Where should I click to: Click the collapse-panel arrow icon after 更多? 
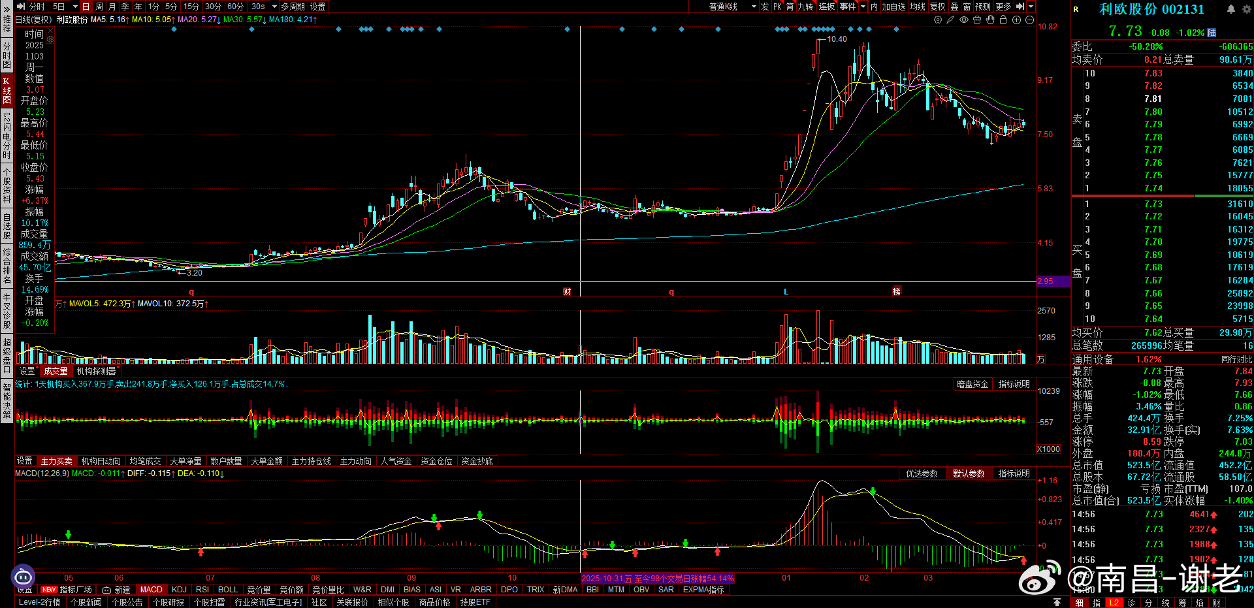coord(1020,7)
